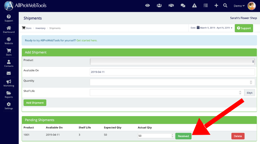Click the Avaliable On date field
Viewport: 260px width, 144px height.
coord(172,72)
